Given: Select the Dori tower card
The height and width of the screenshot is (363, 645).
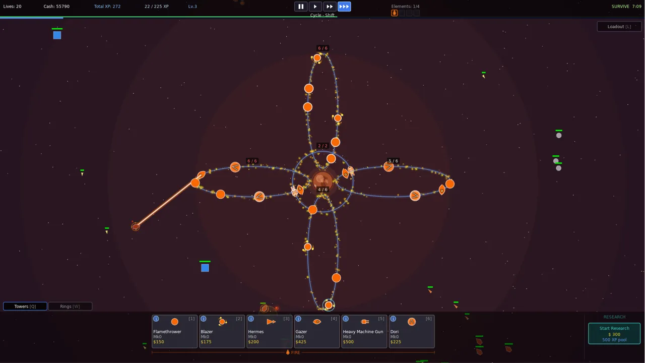Looking at the screenshot, I should tap(411, 331).
